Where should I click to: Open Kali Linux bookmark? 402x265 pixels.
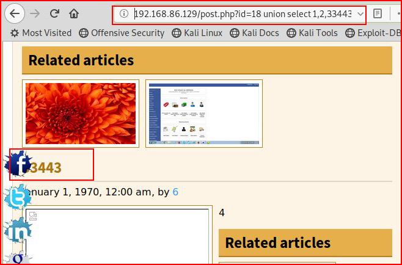(x=197, y=33)
